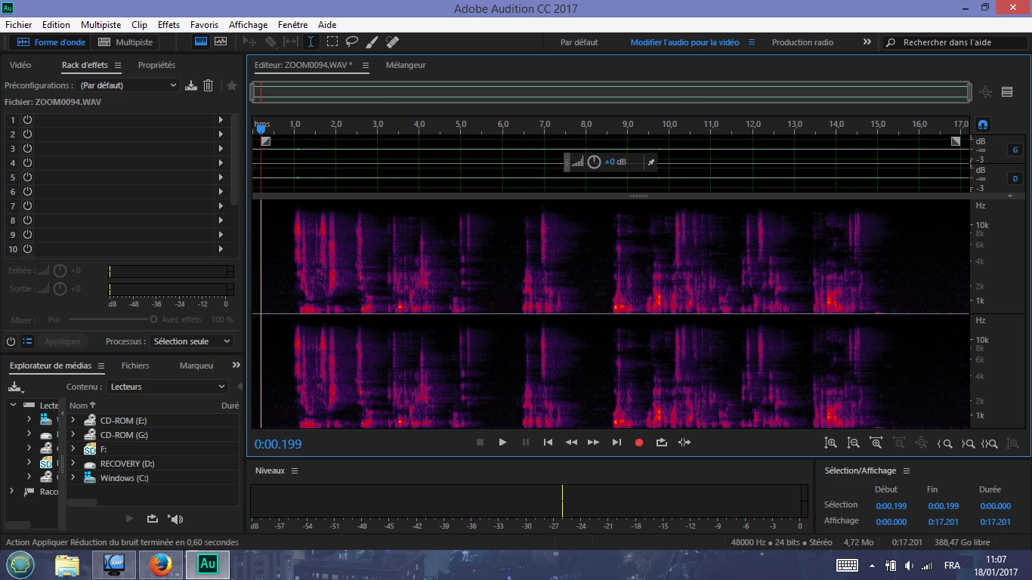Fast forward the audio in the transport

coord(594,443)
